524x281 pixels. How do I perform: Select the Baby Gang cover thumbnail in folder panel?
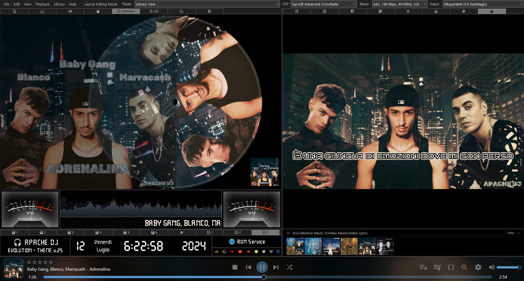367,246
